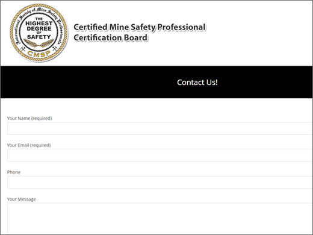Focus the Your Email input field
313x235 pixels.
coord(160,155)
